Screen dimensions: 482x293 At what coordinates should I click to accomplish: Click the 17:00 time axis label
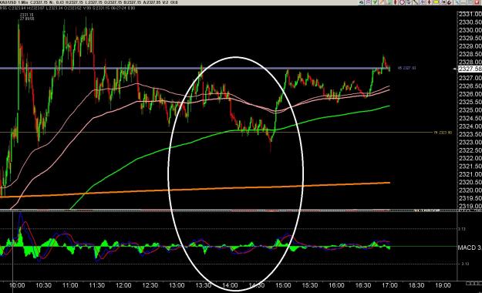pos(389,285)
